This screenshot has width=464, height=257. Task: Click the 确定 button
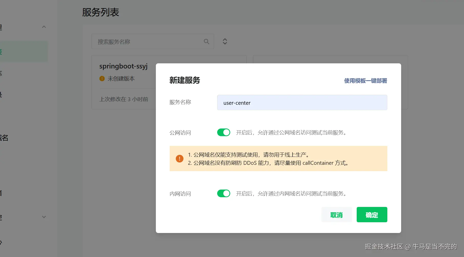point(372,215)
